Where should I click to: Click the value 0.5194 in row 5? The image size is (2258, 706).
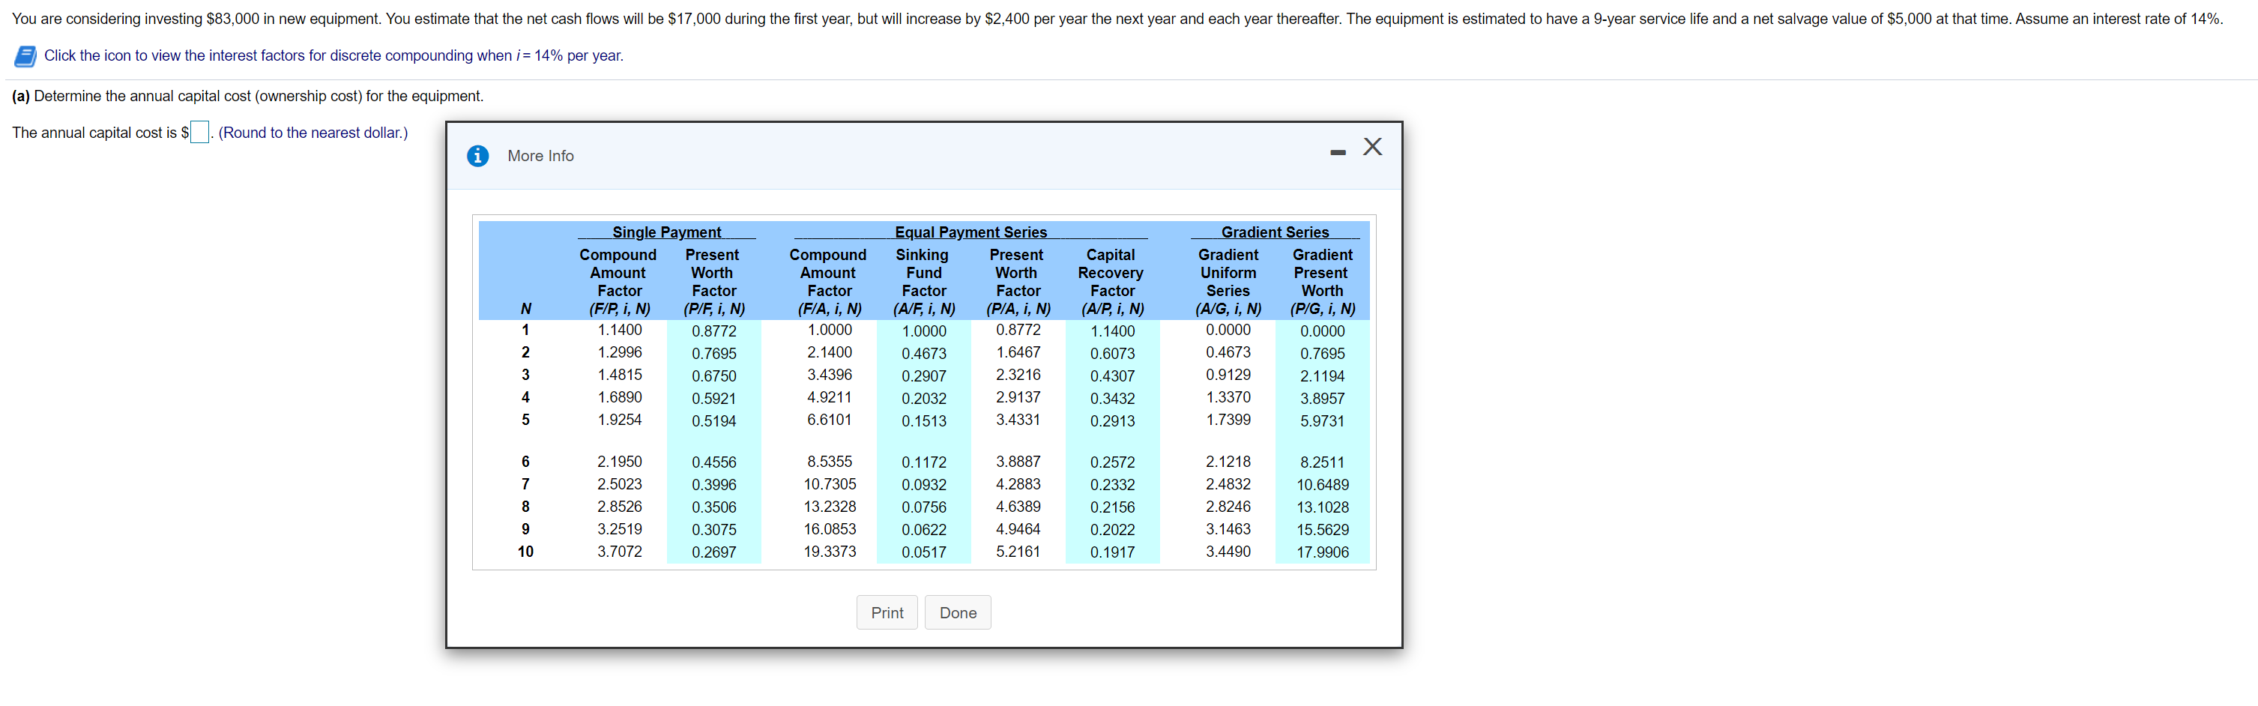[714, 422]
